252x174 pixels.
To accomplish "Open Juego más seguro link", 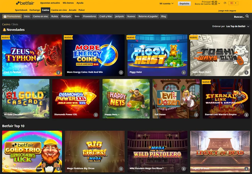I will coord(227,11).
